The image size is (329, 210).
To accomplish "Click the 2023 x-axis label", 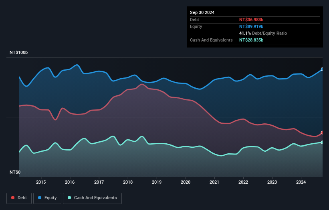I will 272,182.
